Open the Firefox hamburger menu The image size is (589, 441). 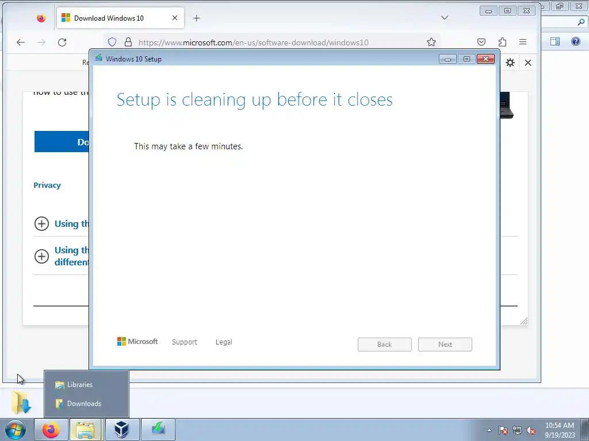[522, 42]
